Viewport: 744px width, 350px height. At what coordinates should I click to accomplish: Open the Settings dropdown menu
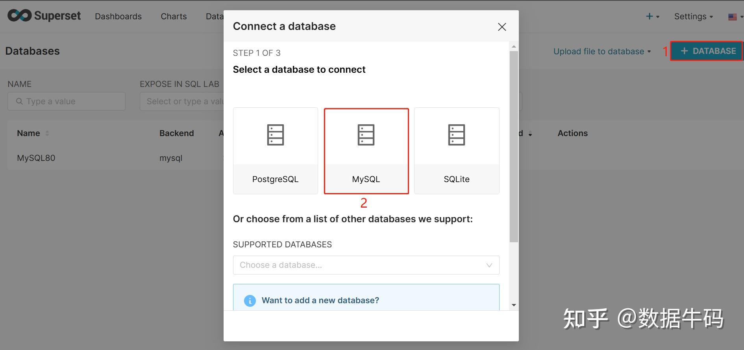click(x=693, y=17)
